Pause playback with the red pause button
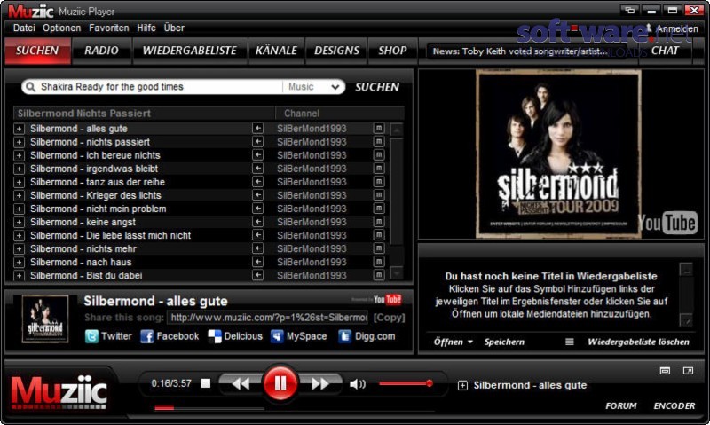The image size is (710, 425). click(x=280, y=384)
